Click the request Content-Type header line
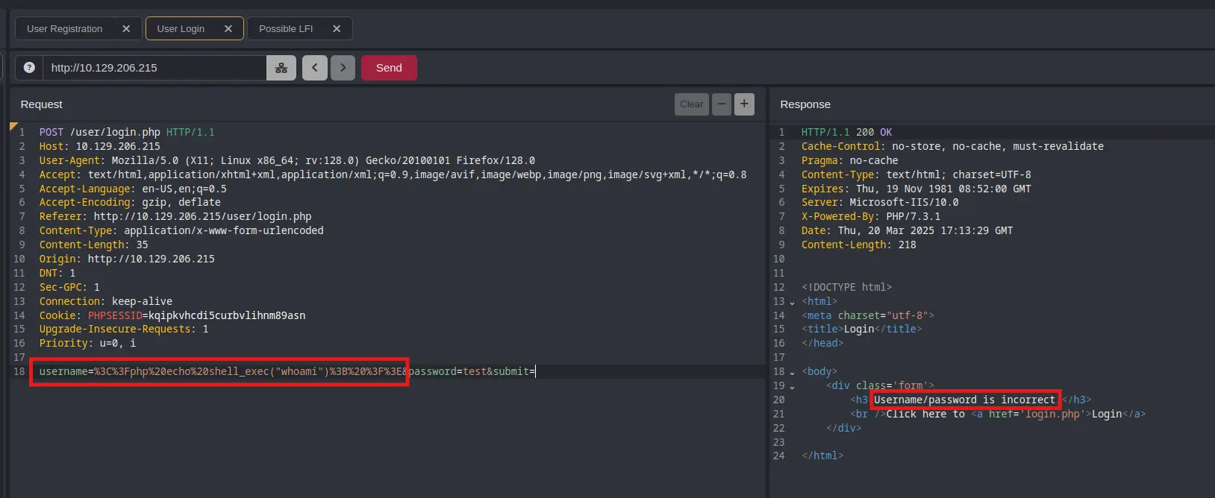1215x498 pixels. tap(181, 230)
